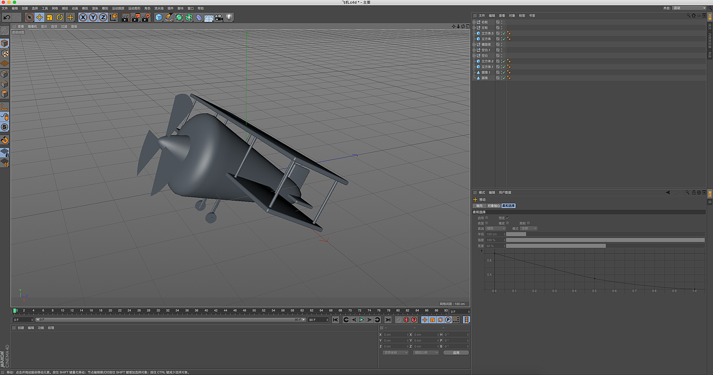713x375 pixels.
Task: Toggle green checkmark for 立方体.2
Action: coord(503,61)
